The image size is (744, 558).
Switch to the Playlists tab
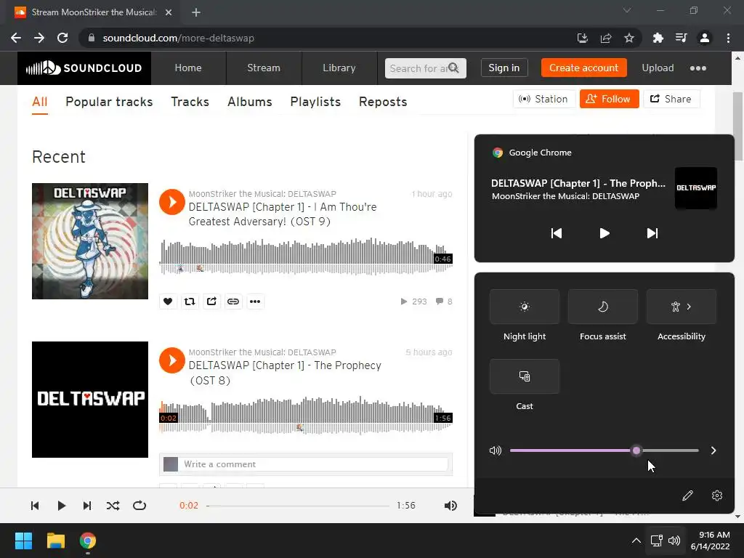click(315, 102)
